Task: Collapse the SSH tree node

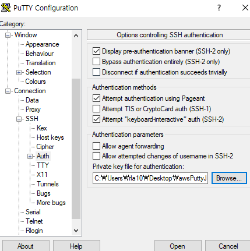Action: 19,119
